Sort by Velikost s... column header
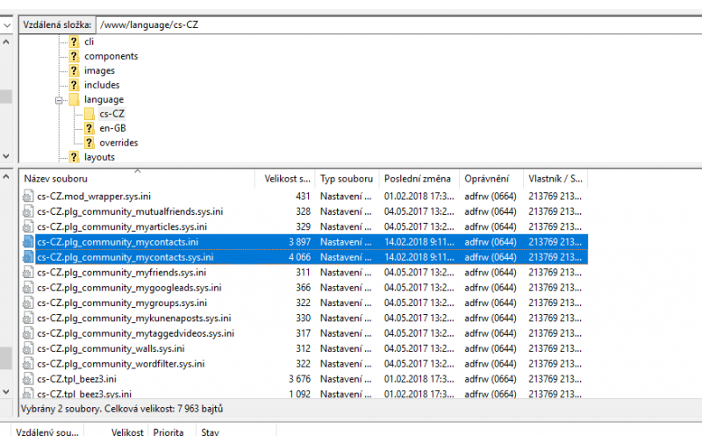The height and width of the screenshot is (436, 702). pos(285,179)
